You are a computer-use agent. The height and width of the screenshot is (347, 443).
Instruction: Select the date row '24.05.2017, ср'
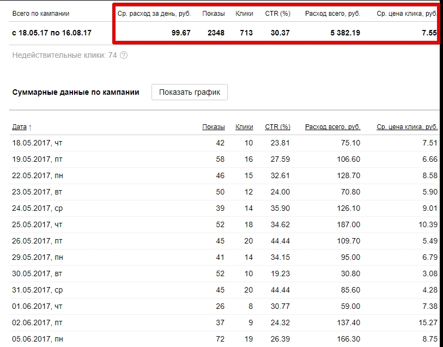pos(224,209)
